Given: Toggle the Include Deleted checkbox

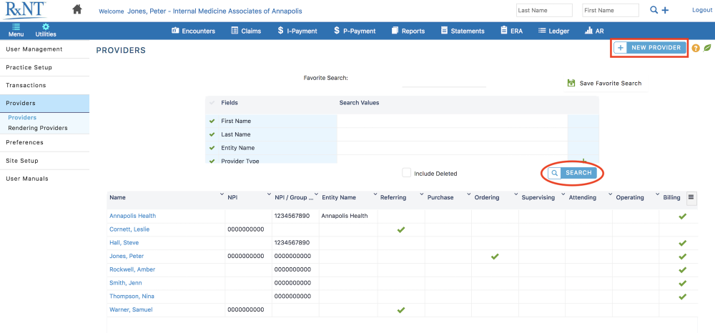Looking at the screenshot, I should (x=406, y=173).
